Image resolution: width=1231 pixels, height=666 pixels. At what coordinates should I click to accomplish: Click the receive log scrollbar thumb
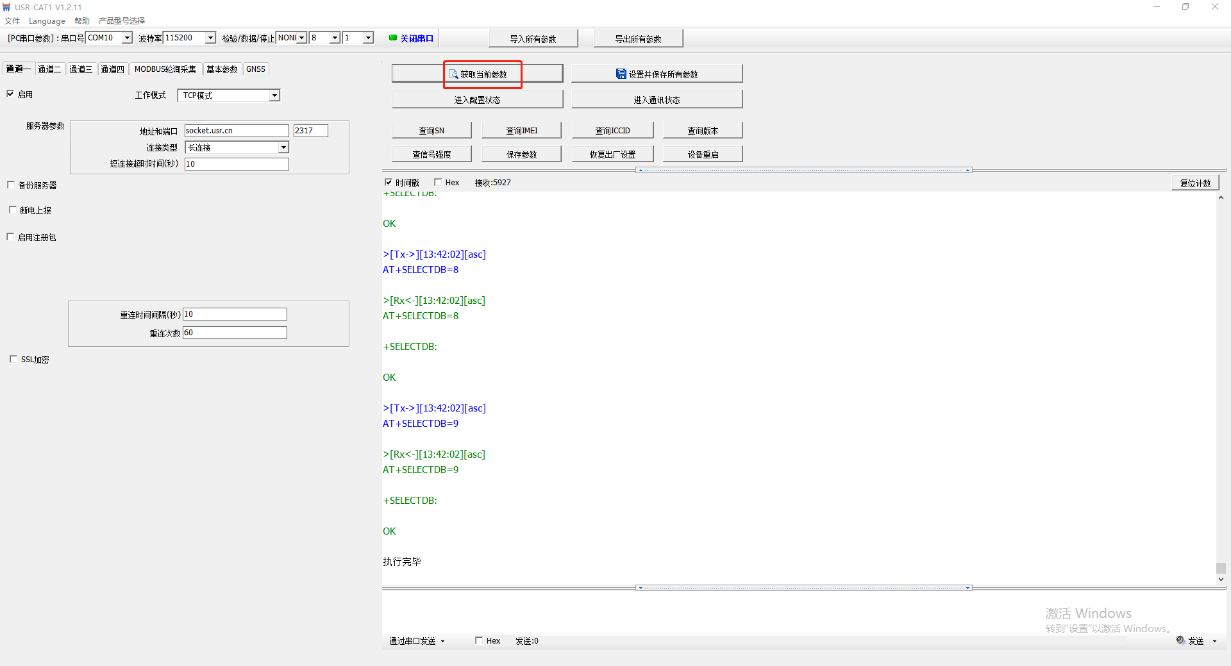1221,568
